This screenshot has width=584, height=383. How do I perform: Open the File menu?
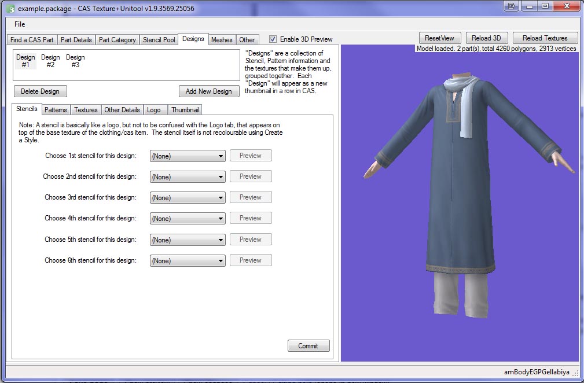[x=20, y=24]
